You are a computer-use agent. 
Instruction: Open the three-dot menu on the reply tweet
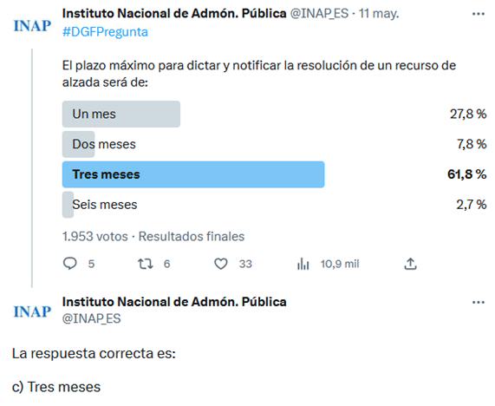pos(479,303)
